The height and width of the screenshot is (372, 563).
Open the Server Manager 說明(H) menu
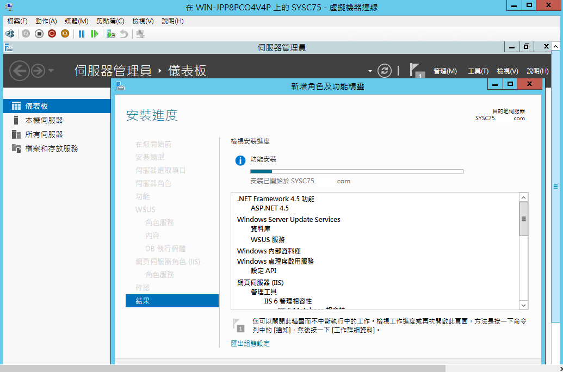[x=537, y=71]
